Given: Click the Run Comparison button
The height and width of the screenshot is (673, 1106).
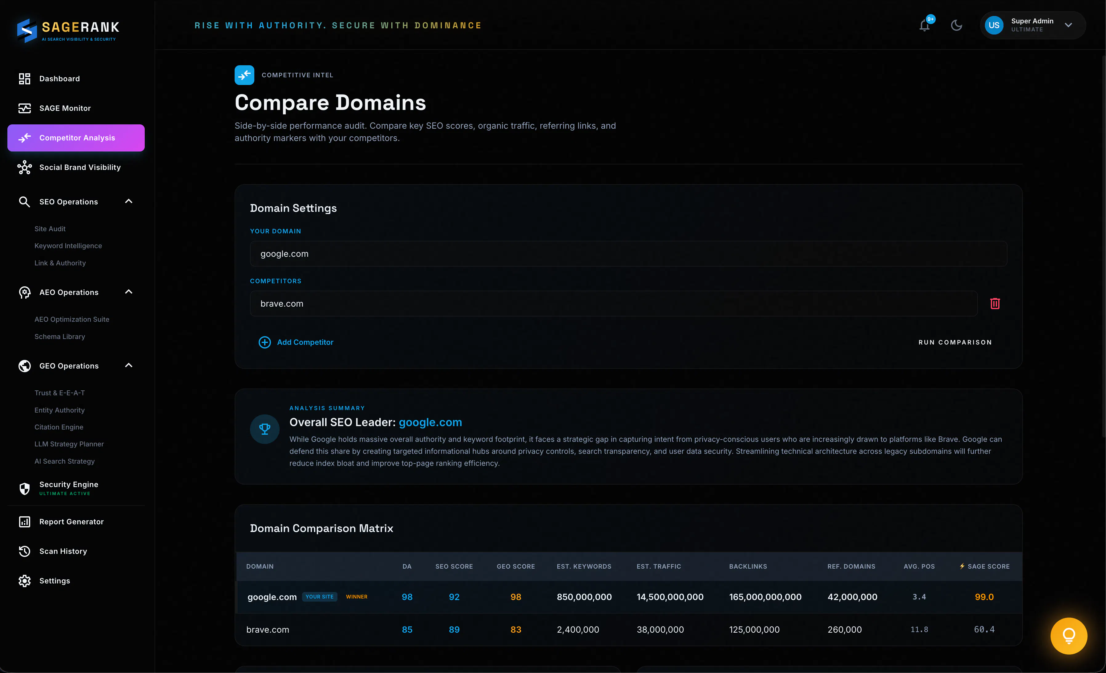Looking at the screenshot, I should click(955, 342).
